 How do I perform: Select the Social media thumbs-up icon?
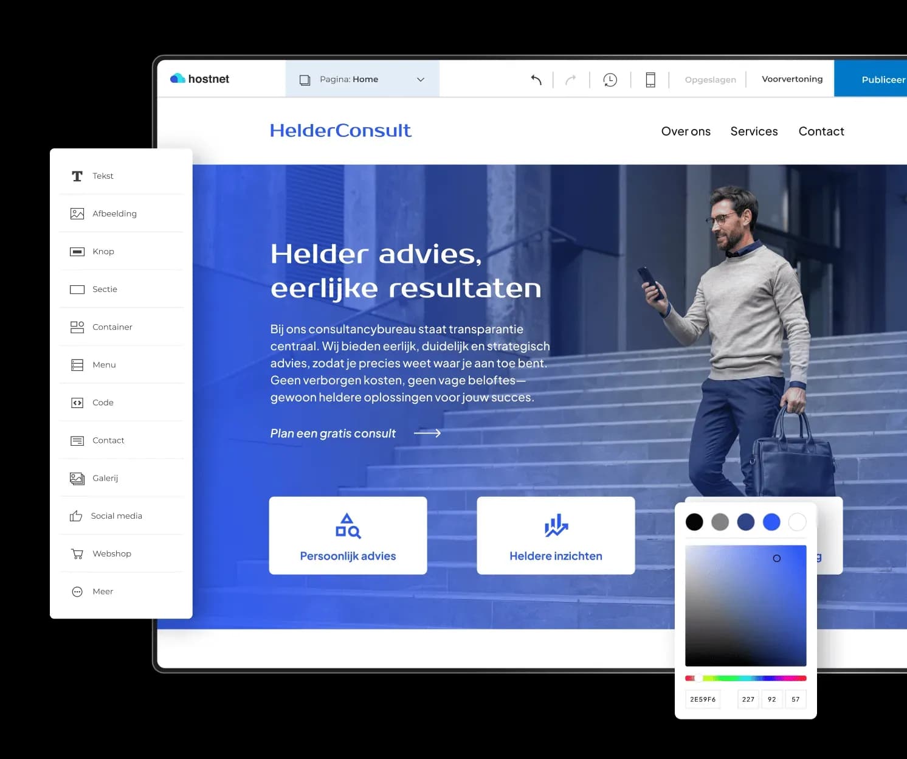tap(76, 516)
